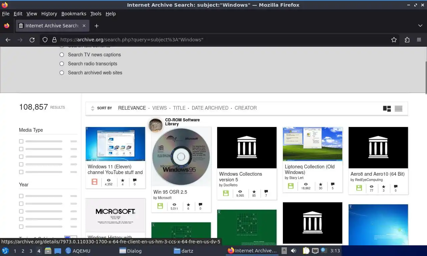Screen dimensions: 427x256
Task: Check the last Media Type filter checkbox
Action: pos(21,172)
